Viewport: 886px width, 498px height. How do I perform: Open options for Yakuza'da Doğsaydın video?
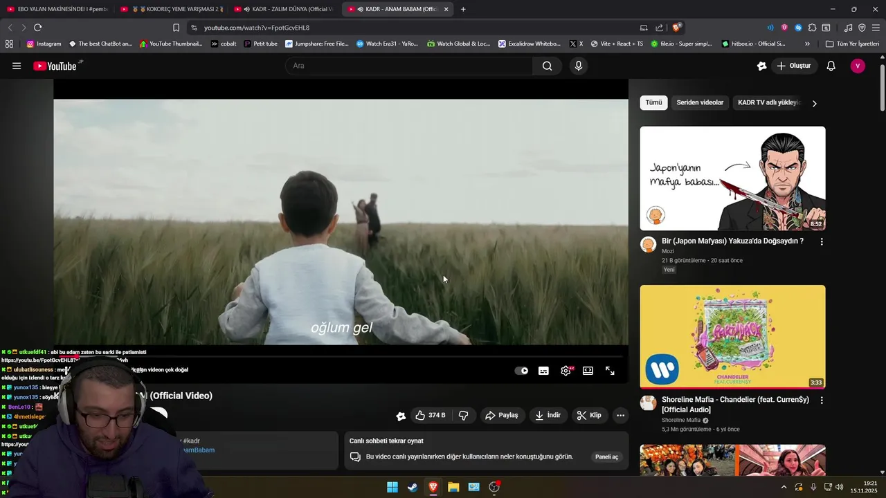pyautogui.click(x=822, y=242)
